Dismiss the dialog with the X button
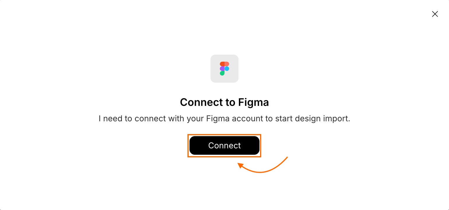The height and width of the screenshot is (210, 449). 435,14
